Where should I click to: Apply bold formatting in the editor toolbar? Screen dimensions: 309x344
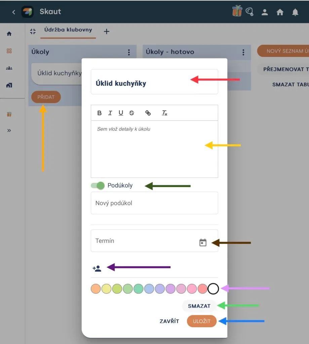click(x=99, y=113)
